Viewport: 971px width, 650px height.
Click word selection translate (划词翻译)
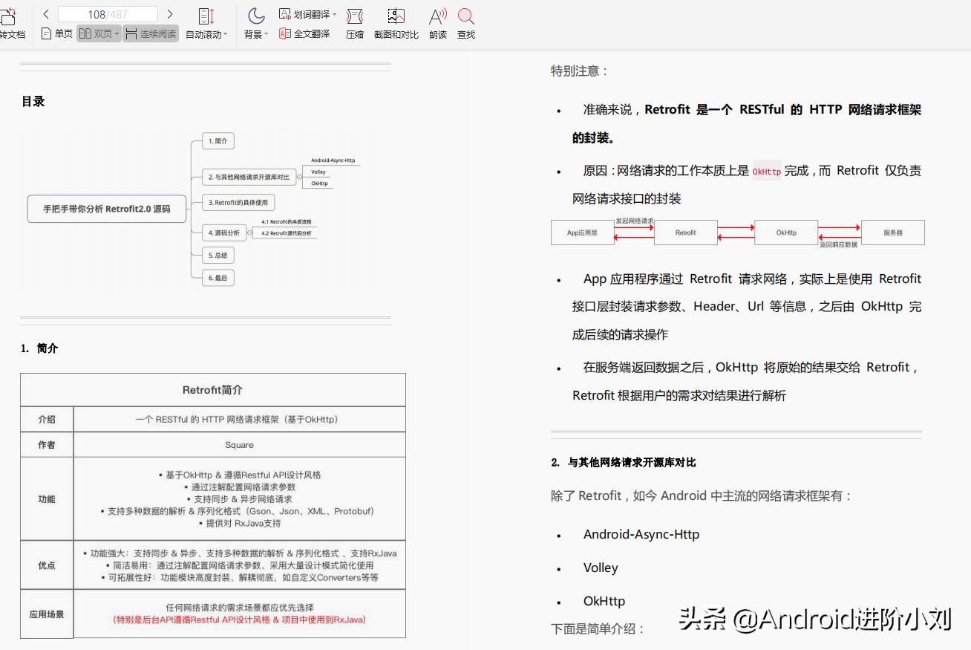[304, 14]
